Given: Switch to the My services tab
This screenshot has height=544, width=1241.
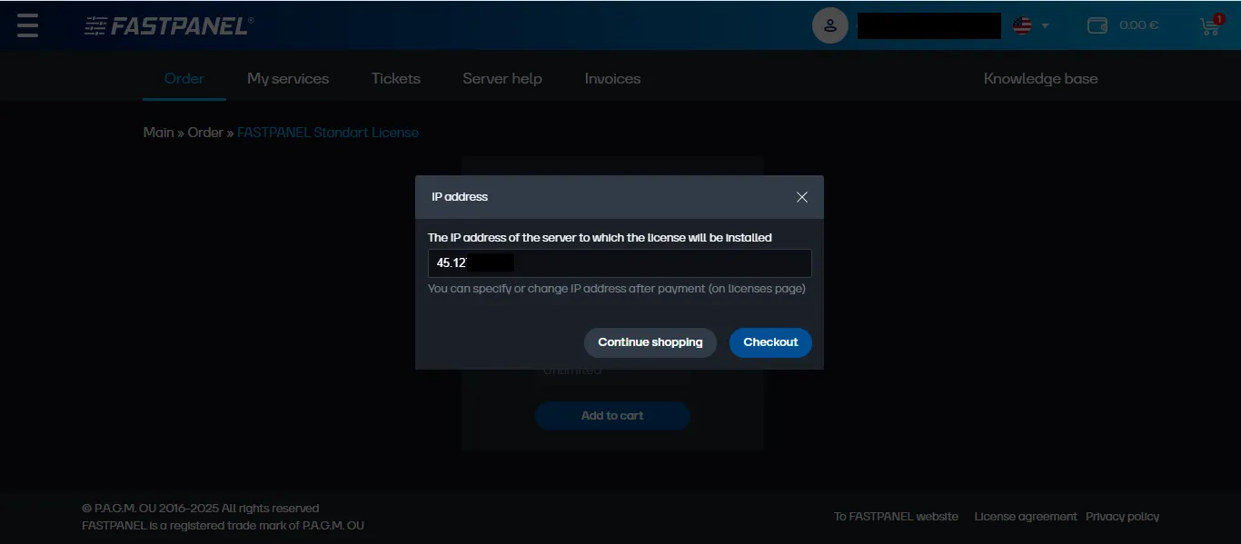Looking at the screenshot, I should pyautogui.click(x=287, y=78).
